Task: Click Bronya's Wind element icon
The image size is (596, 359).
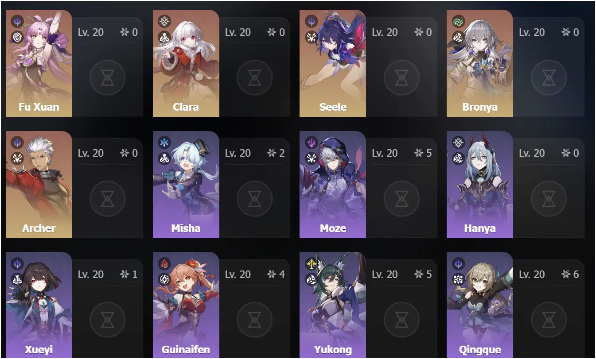Action: 459,21
